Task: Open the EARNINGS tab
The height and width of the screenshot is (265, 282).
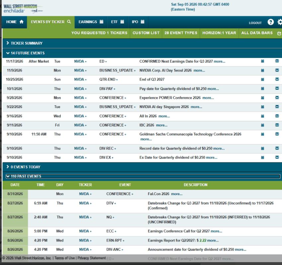Action: coord(91,22)
